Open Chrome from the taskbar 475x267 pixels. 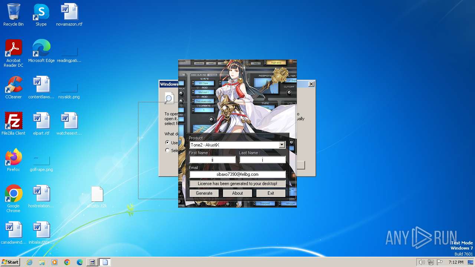pyautogui.click(x=67, y=262)
